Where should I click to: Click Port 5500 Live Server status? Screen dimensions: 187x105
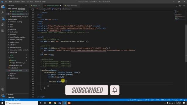(166, 100)
